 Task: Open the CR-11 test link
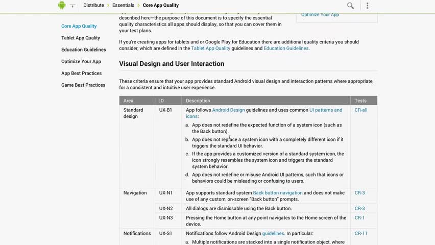(x=360, y=234)
